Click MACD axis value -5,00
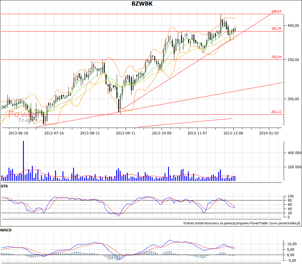 [292, 261]
